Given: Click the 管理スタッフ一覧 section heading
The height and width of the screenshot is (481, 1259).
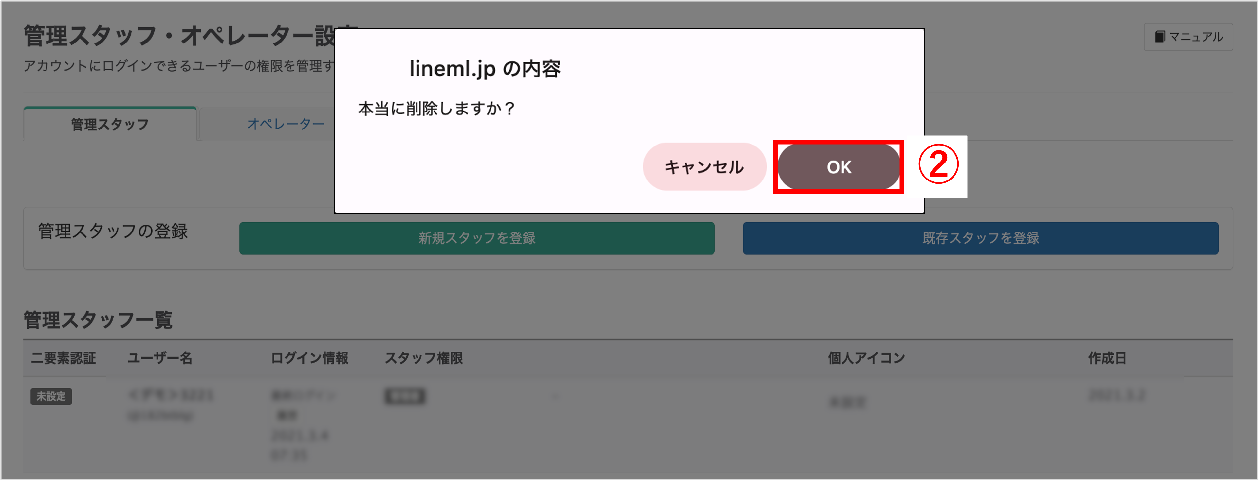Looking at the screenshot, I should pyautogui.click(x=98, y=320).
